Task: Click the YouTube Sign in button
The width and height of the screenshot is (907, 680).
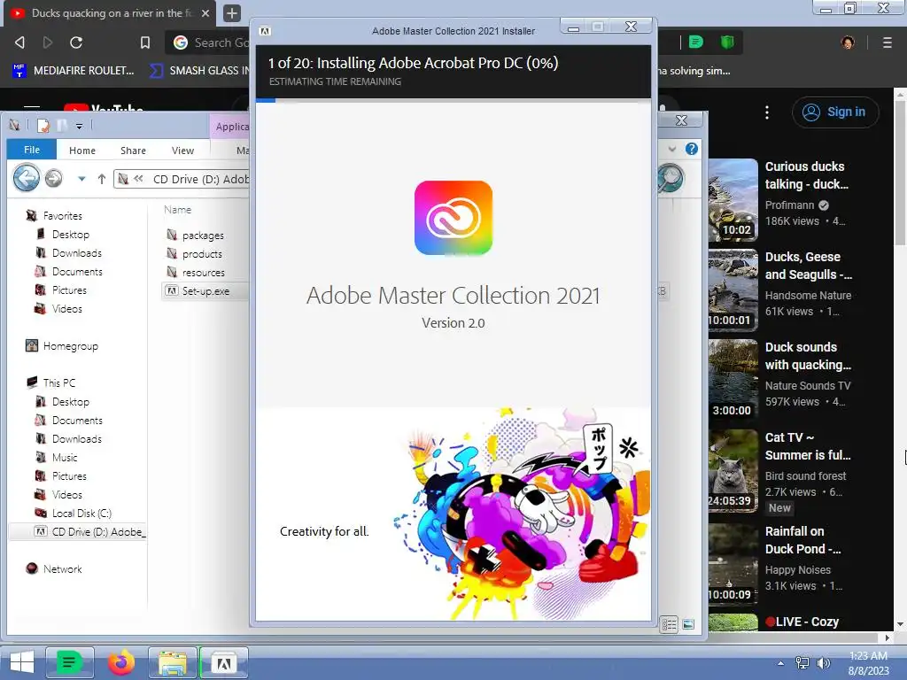Action: (x=834, y=112)
